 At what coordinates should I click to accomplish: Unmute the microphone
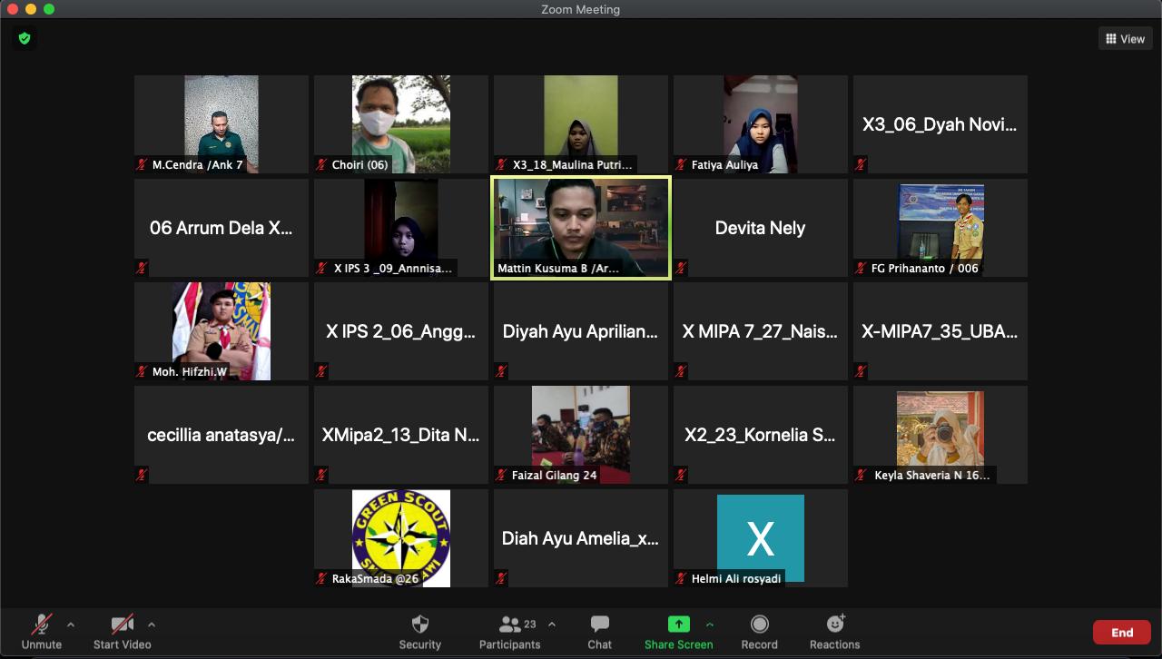[42, 632]
